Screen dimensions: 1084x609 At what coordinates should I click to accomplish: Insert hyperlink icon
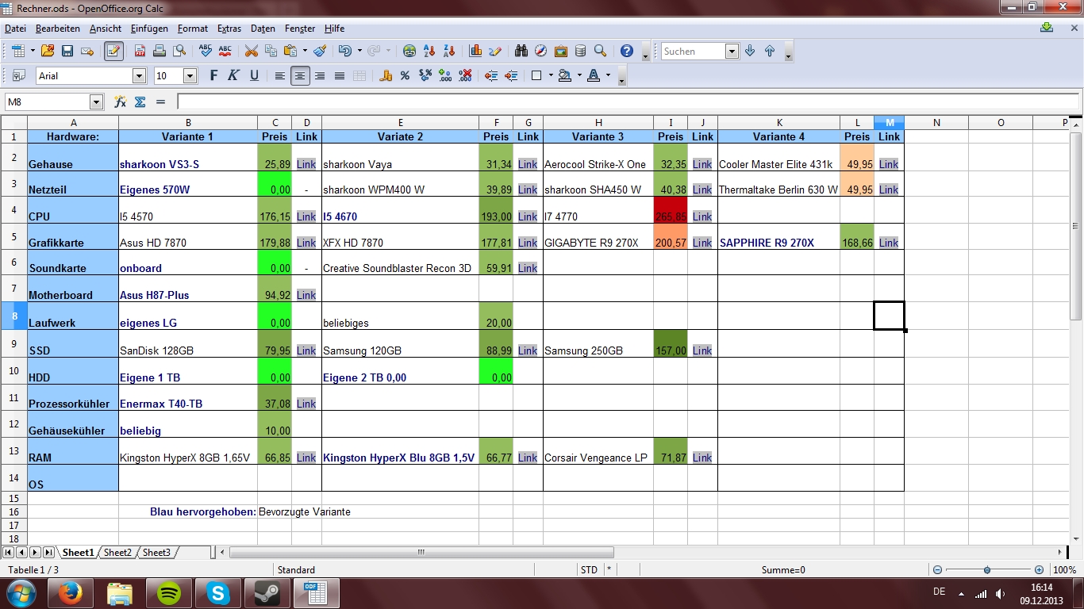pos(409,51)
